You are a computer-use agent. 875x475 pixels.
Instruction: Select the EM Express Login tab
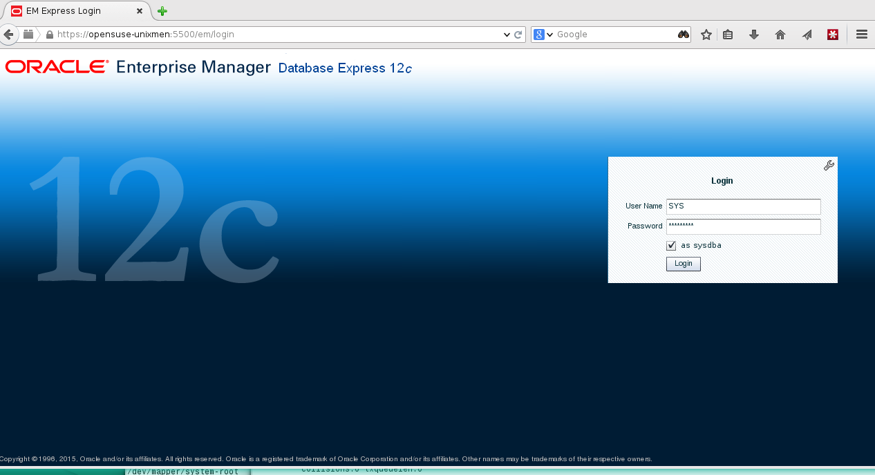(77, 11)
